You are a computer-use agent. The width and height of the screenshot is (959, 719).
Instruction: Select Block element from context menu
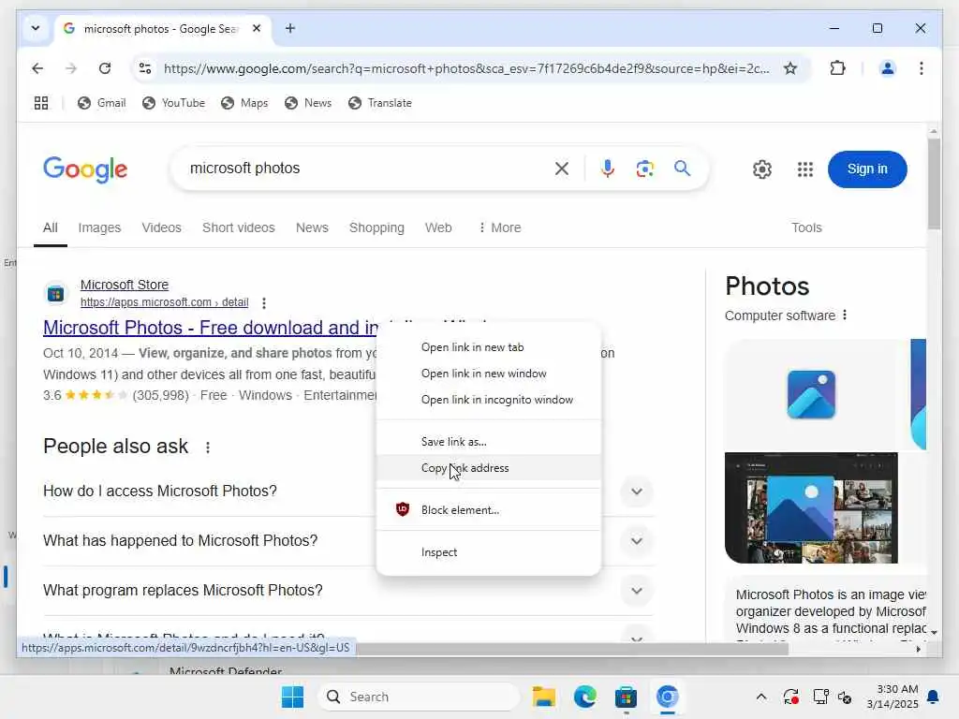489,510
